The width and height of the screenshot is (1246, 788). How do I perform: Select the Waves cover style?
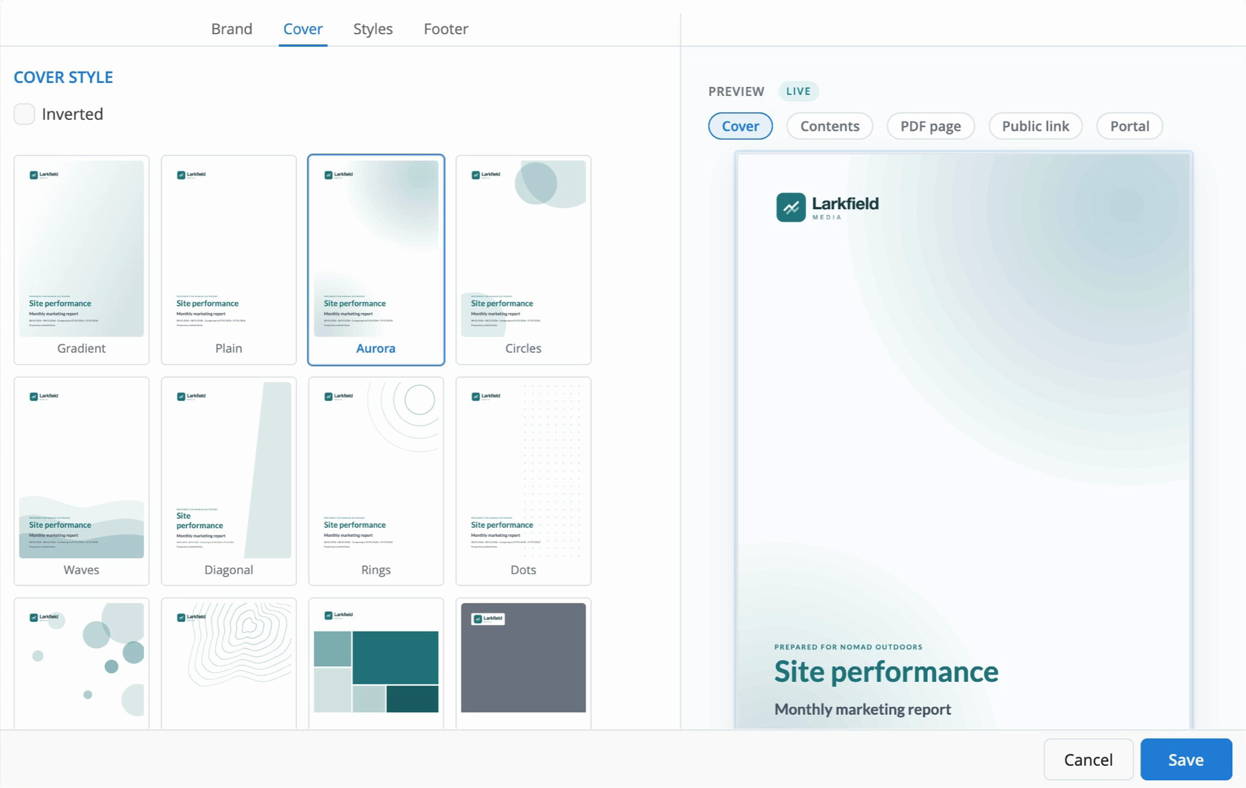pyautogui.click(x=82, y=481)
